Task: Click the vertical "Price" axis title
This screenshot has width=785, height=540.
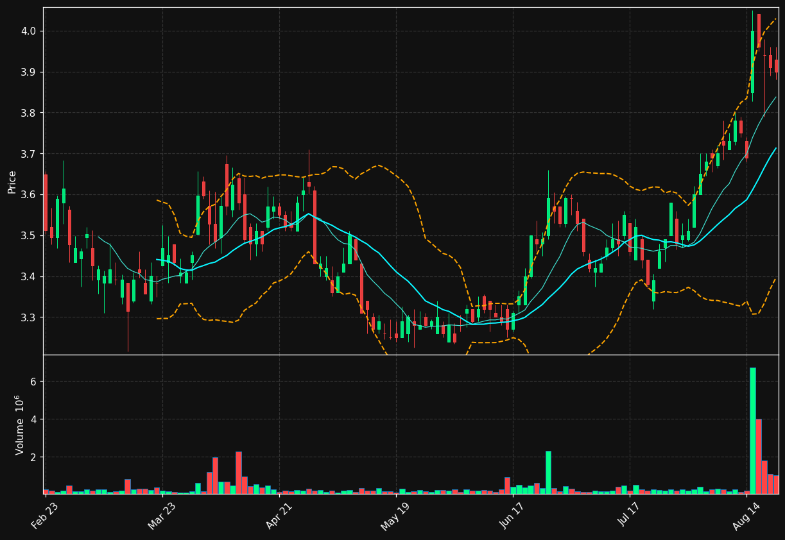Action: [12, 181]
